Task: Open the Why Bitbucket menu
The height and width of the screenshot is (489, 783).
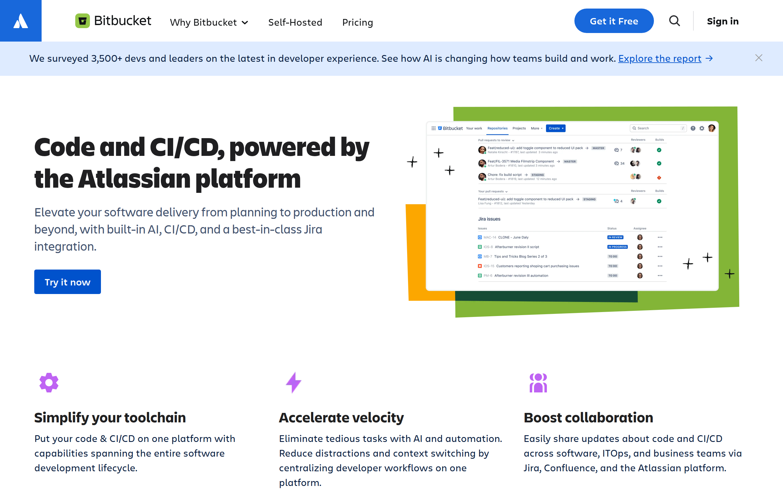Action: pos(209,22)
